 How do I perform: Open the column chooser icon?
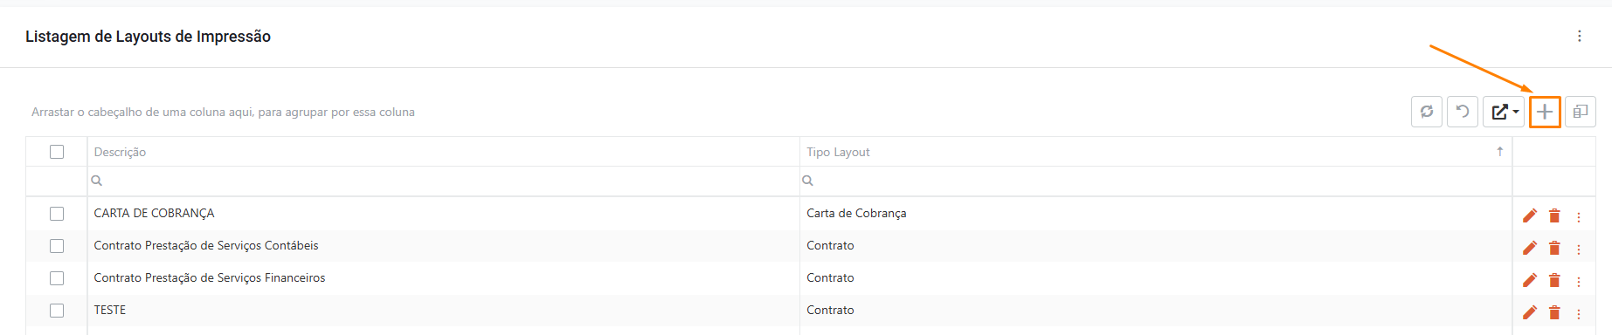[x=1581, y=112]
